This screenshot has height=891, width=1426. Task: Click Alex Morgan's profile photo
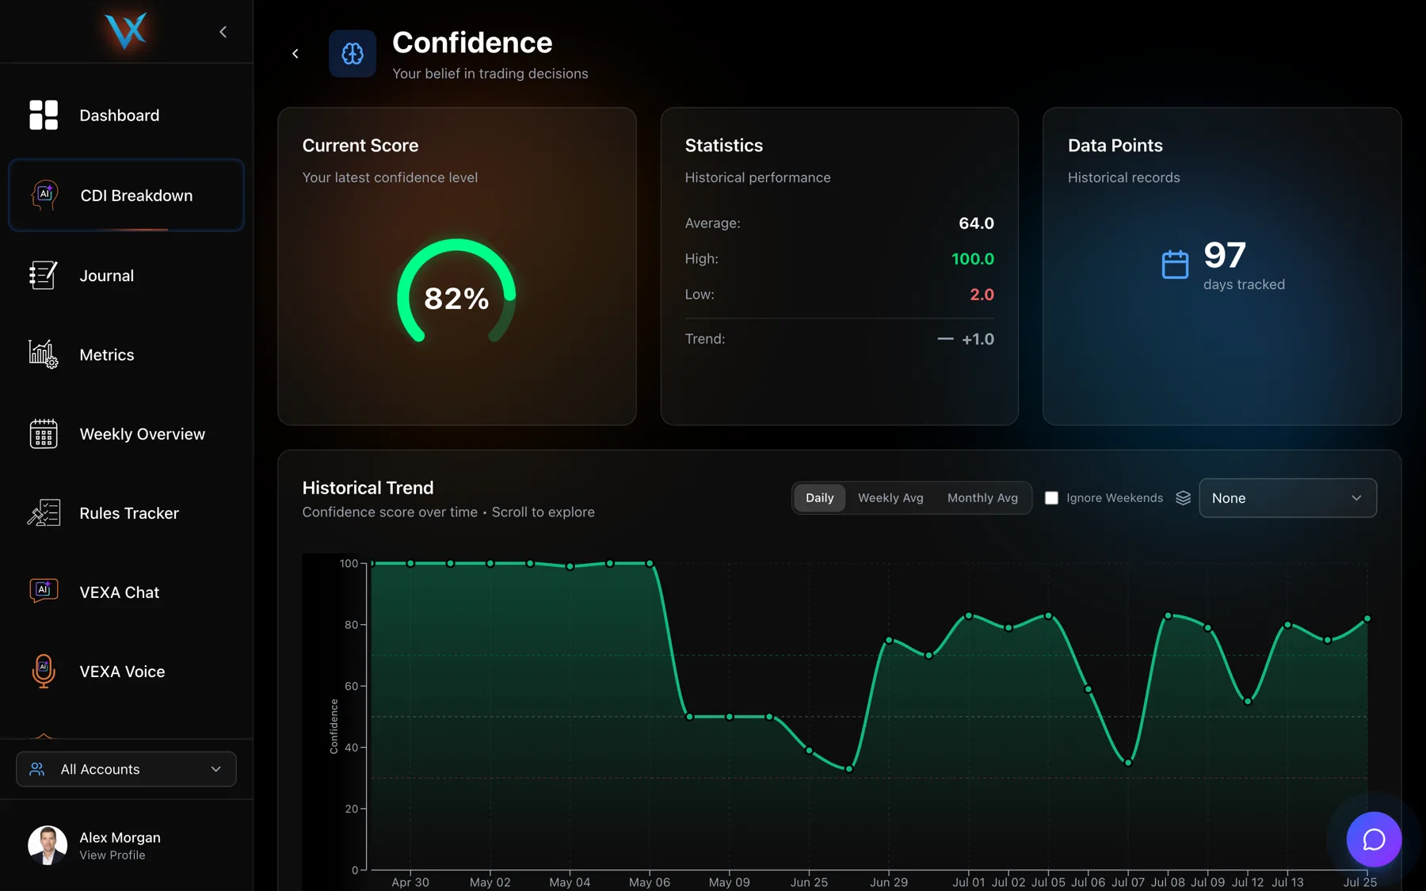[48, 845]
